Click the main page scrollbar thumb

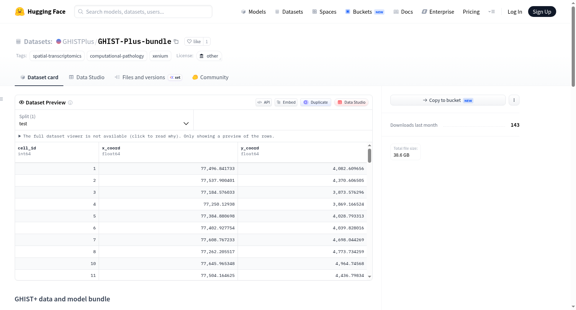[573, 46]
